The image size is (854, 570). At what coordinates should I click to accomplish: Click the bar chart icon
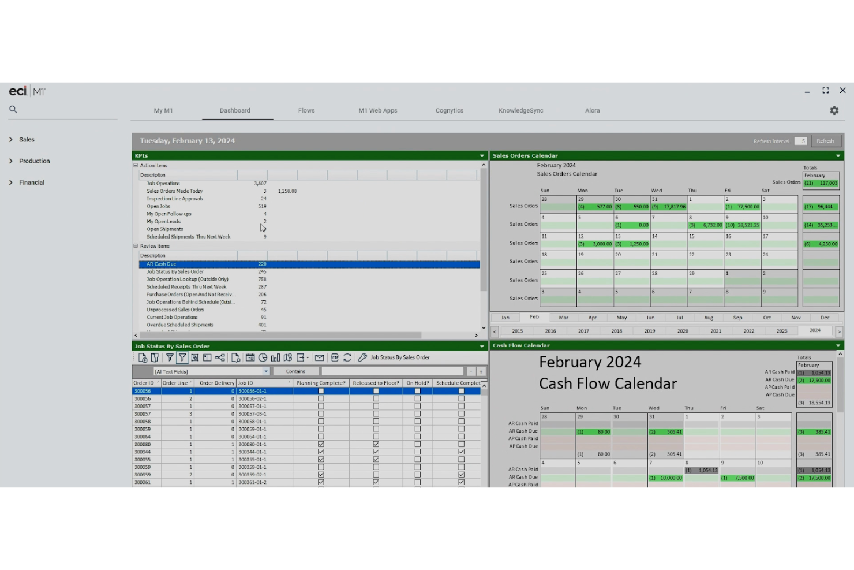[x=275, y=357]
